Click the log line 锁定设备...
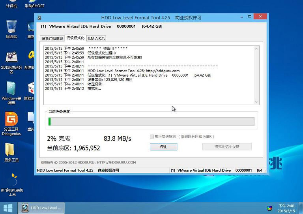Image resolution: width=303 pixels, height=214 pixels. pyautogui.click(x=75, y=84)
